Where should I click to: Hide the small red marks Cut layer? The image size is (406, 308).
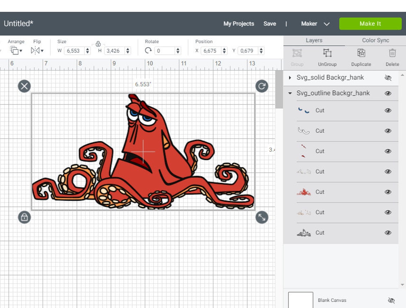[x=388, y=151]
